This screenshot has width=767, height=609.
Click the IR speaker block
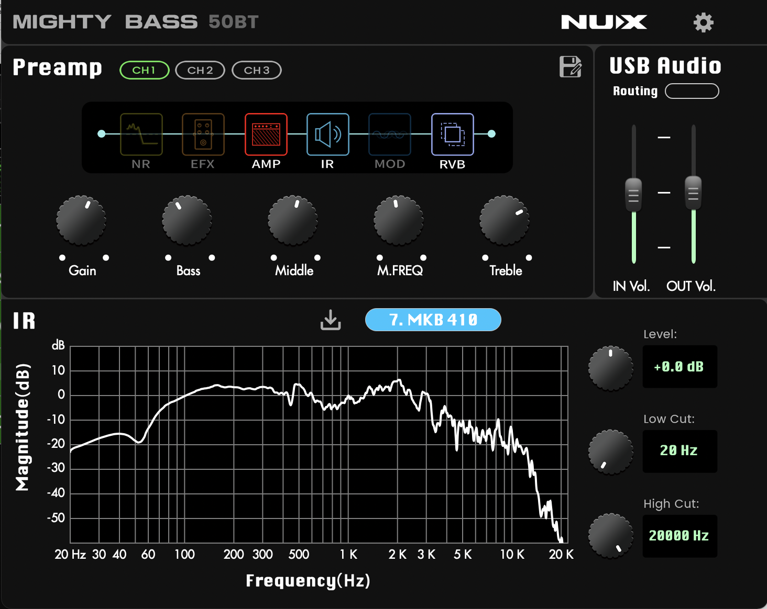[327, 134]
